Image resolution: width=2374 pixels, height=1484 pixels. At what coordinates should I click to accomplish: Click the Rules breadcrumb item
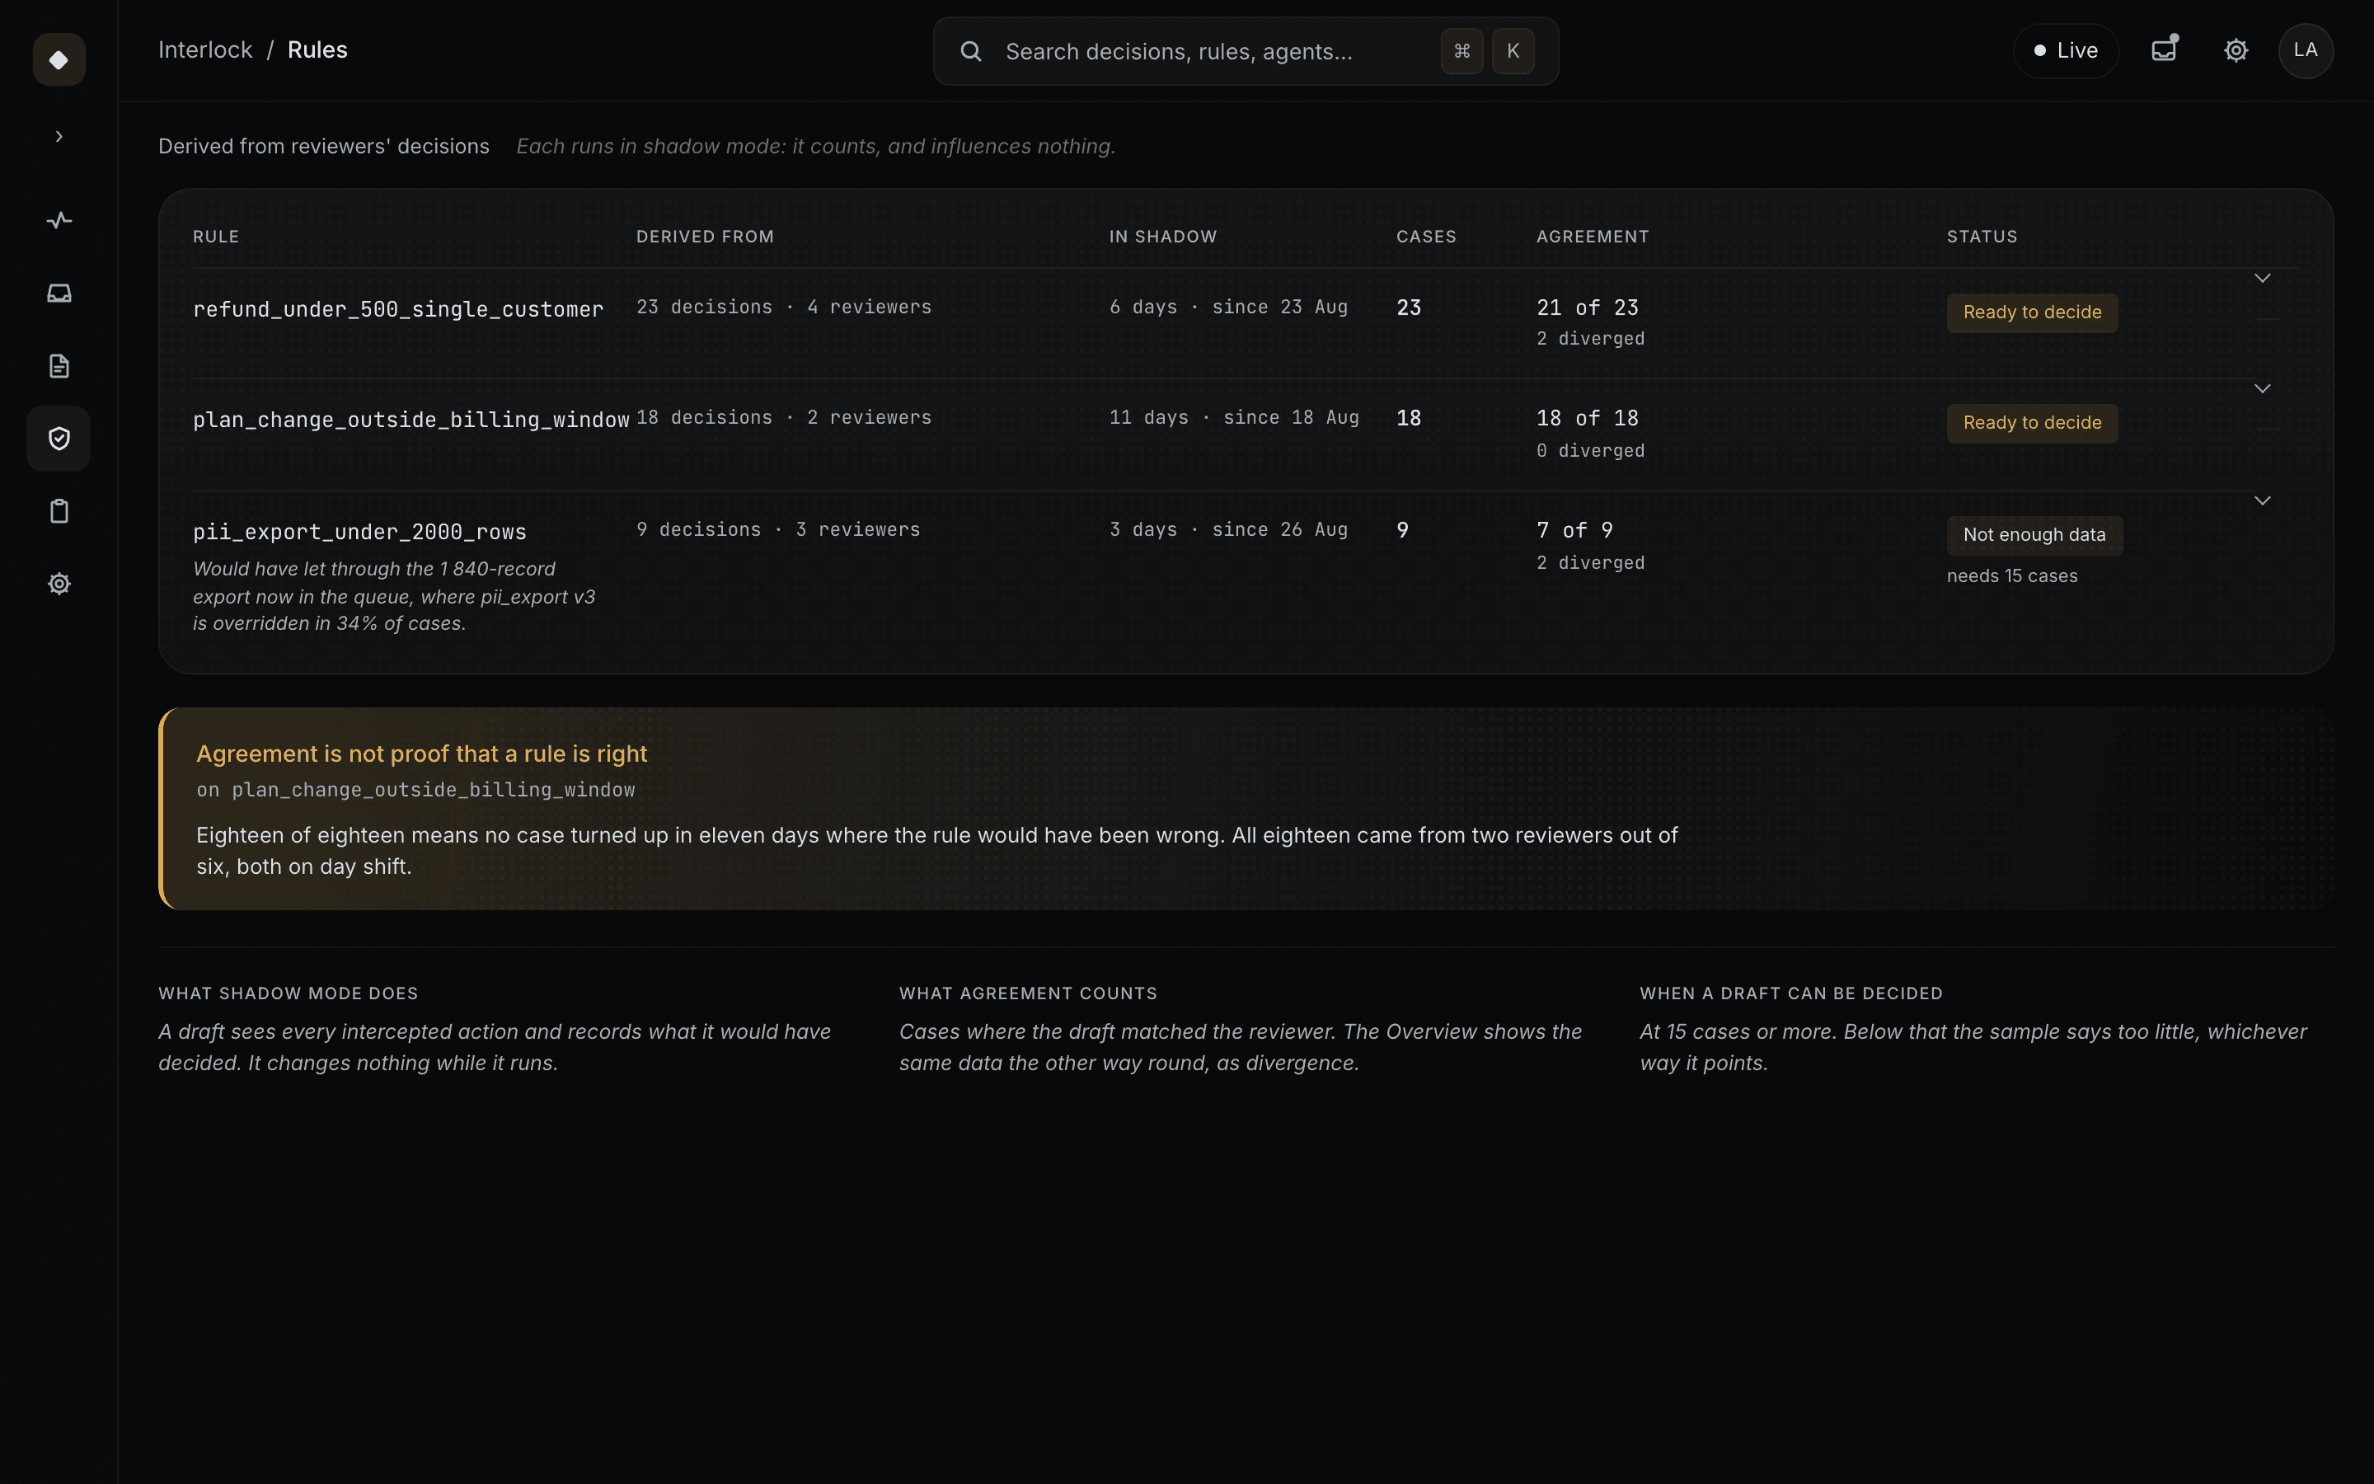click(317, 50)
